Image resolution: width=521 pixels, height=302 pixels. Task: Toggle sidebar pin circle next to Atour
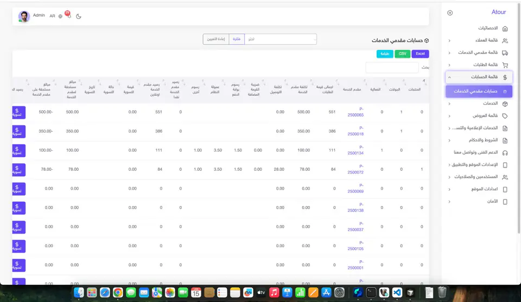pos(450,13)
